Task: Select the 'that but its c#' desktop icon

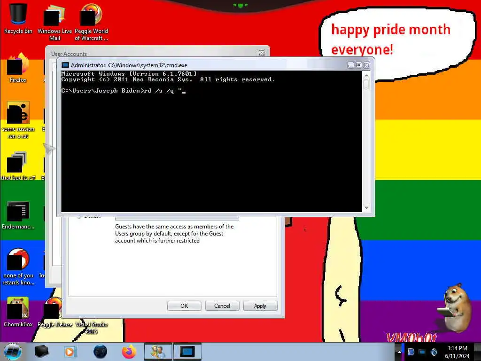Action: click(18, 166)
